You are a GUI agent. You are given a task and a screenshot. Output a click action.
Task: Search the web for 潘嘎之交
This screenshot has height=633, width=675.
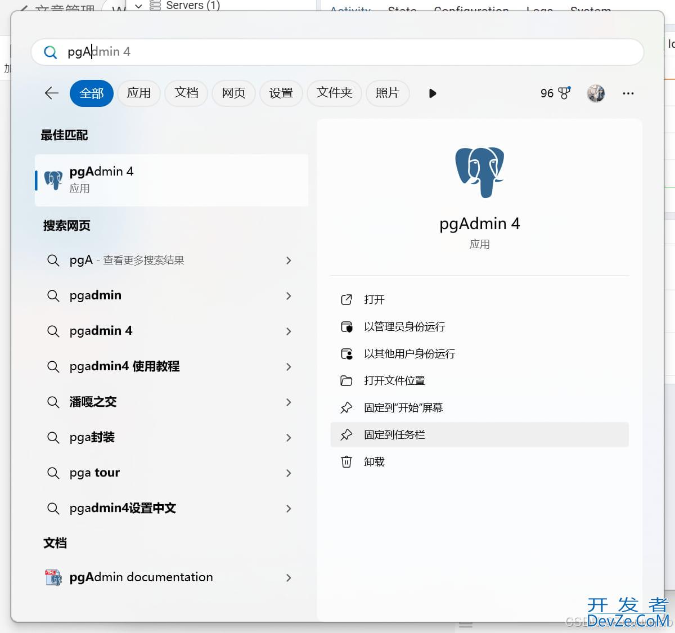click(x=172, y=402)
